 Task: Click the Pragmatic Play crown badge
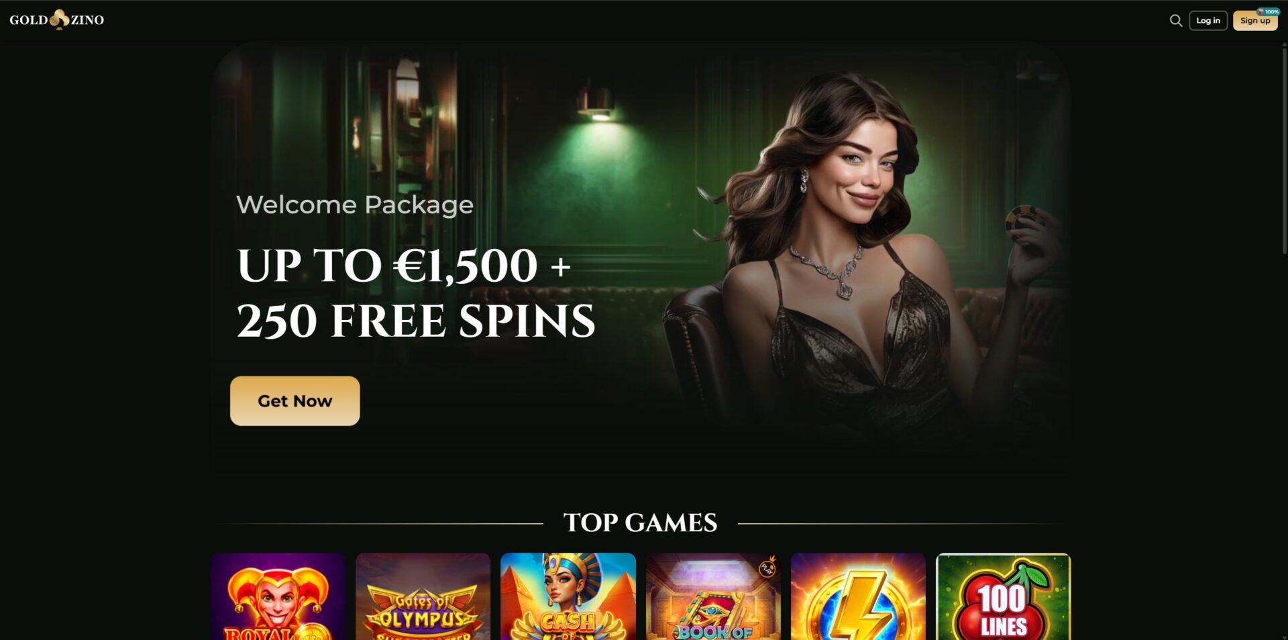coord(767,568)
